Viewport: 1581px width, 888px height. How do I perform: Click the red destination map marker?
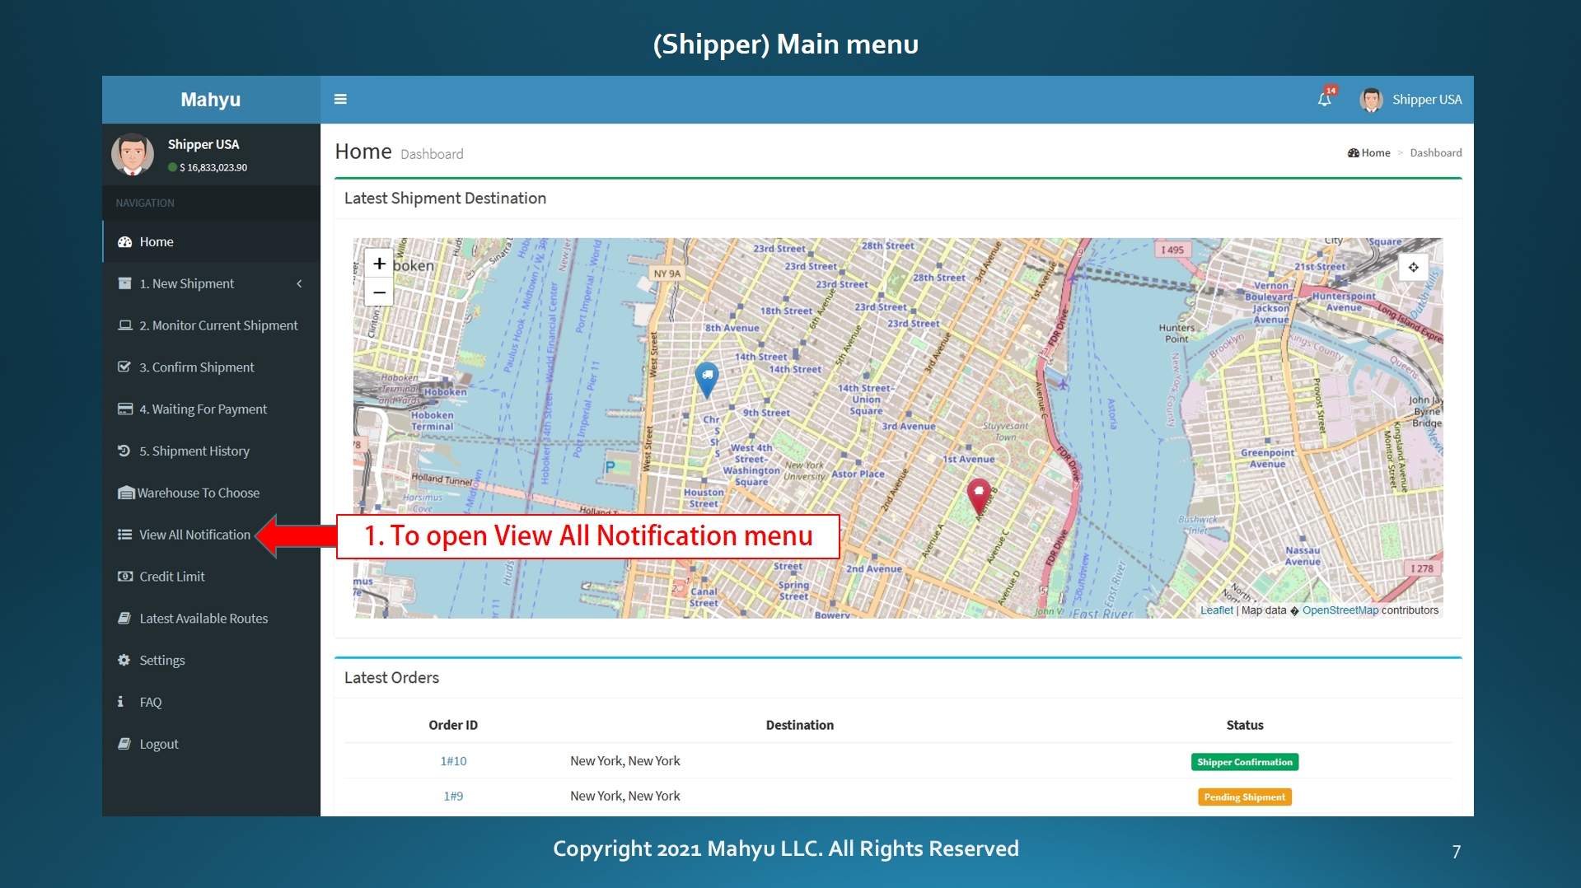tap(978, 497)
